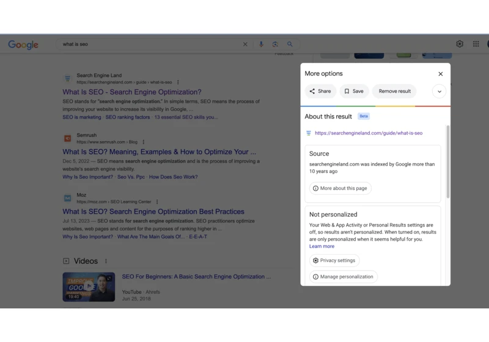Play the SEO For Beginners video thumbnail
489x342 pixels.
[89, 287]
